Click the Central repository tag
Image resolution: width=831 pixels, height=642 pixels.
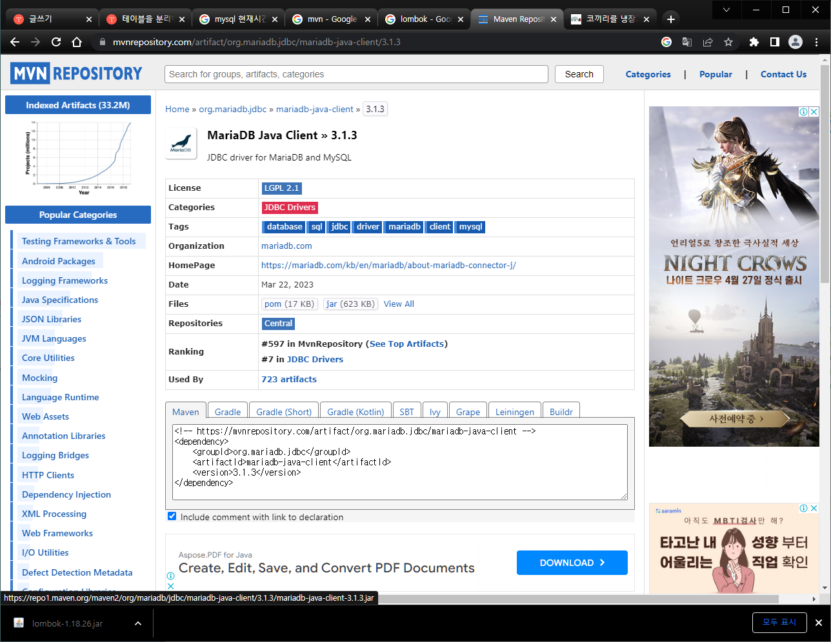(279, 323)
